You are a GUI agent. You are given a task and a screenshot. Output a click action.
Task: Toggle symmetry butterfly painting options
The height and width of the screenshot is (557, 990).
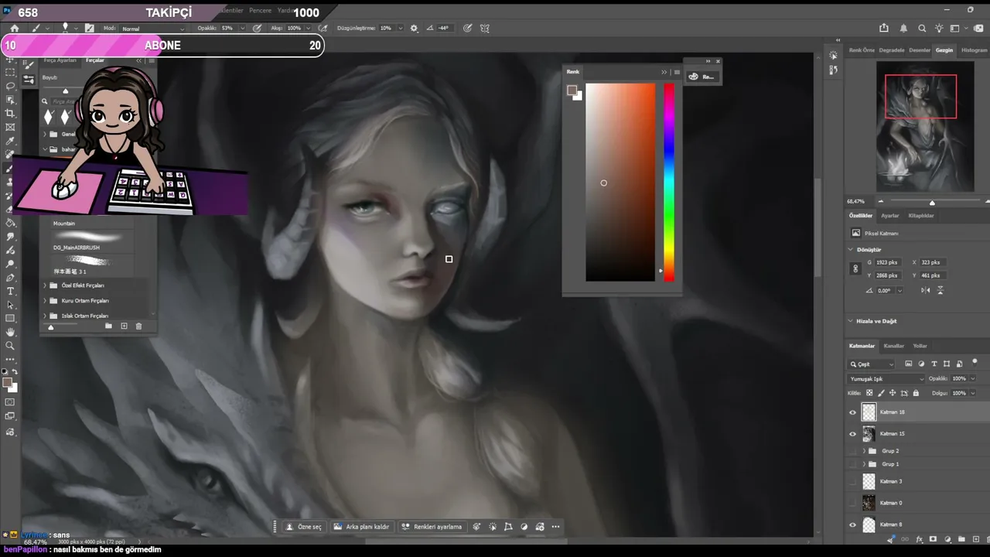(484, 29)
